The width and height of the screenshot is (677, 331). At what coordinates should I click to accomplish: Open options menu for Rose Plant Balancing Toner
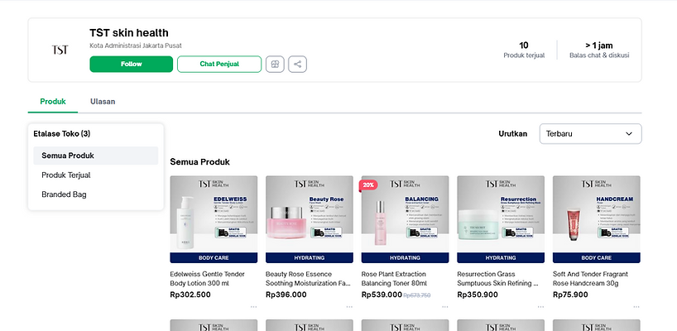[445, 307]
